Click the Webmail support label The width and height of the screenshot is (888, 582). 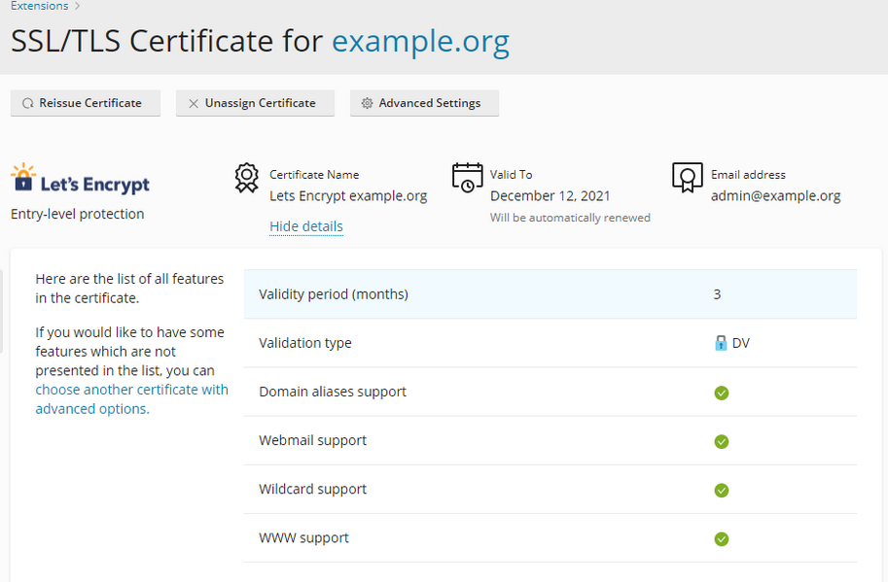tap(312, 440)
